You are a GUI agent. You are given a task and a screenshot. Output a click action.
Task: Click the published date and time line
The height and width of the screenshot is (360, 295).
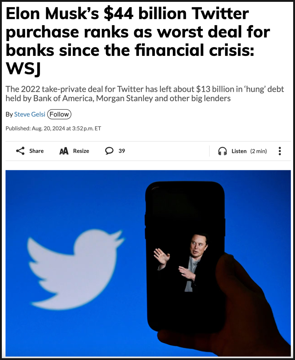pyautogui.click(x=53, y=128)
